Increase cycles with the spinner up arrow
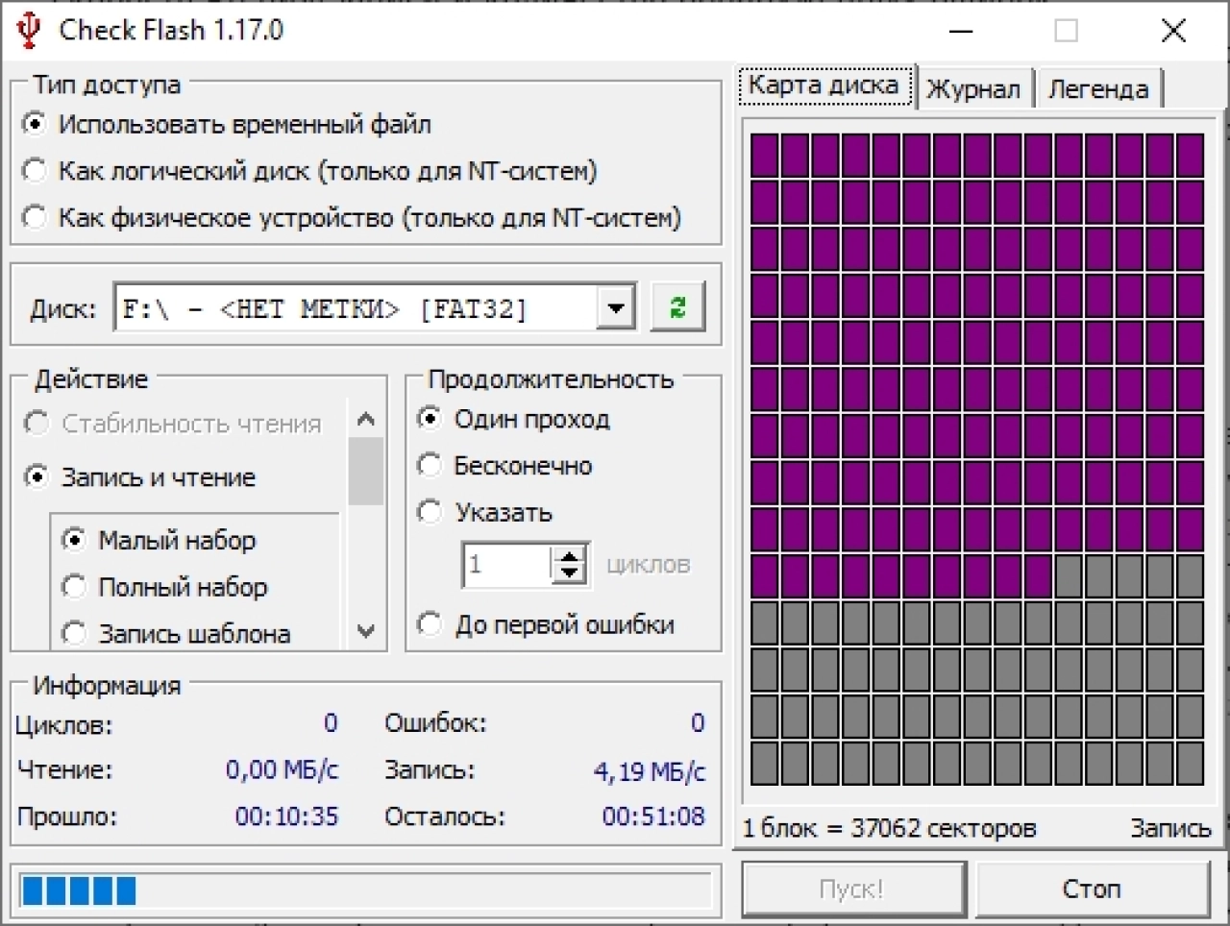1230x926 pixels. [x=570, y=555]
